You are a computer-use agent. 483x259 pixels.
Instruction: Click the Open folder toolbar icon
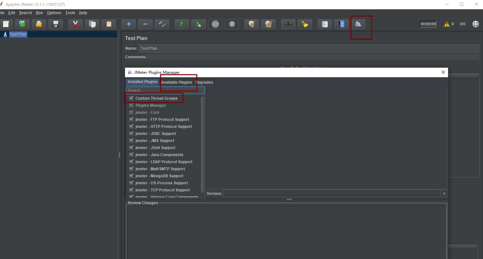pos(39,24)
